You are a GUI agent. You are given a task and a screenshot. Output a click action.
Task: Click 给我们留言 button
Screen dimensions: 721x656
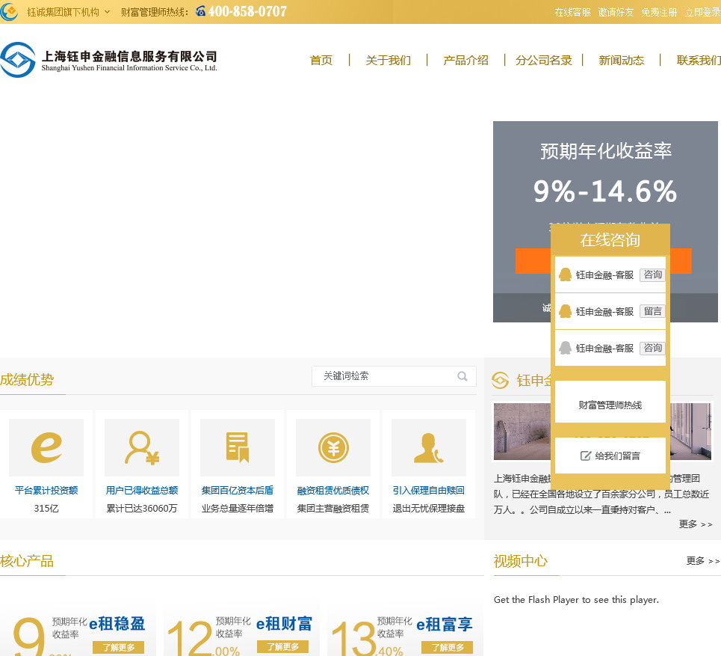click(x=610, y=456)
